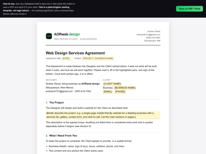
Task: Click the header email andreso5151@gmail.com
Action: pyautogui.click(x=148, y=35)
